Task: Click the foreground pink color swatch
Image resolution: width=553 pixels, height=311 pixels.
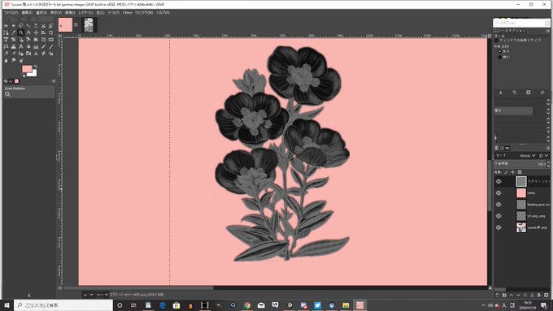Action: (x=27, y=68)
